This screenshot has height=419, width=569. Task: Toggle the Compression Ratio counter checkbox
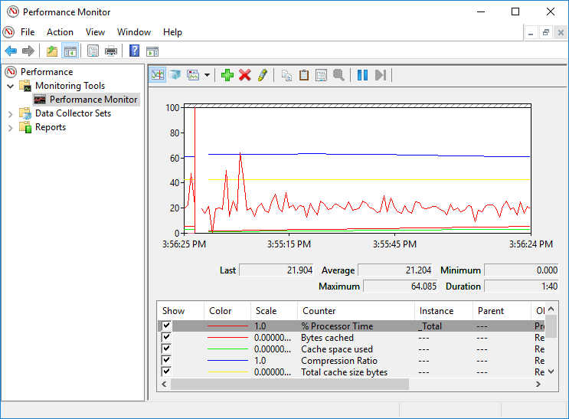click(166, 361)
